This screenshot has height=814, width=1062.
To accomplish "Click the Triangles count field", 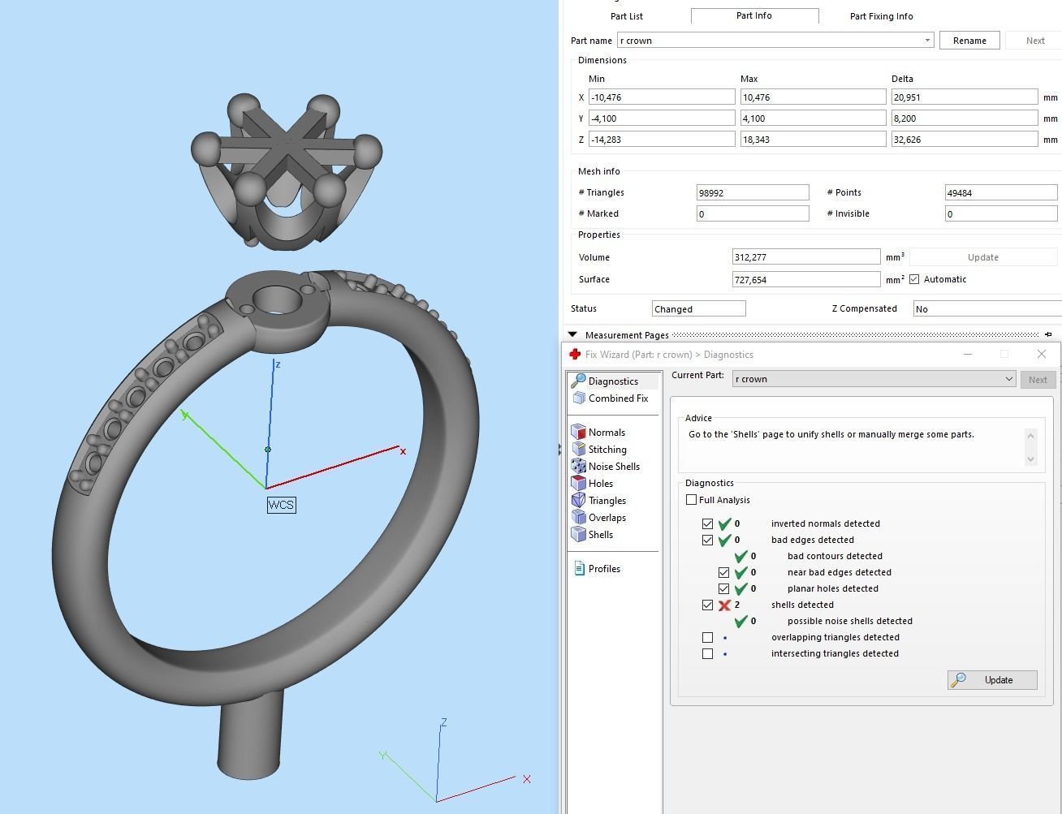I will click(x=753, y=192).
